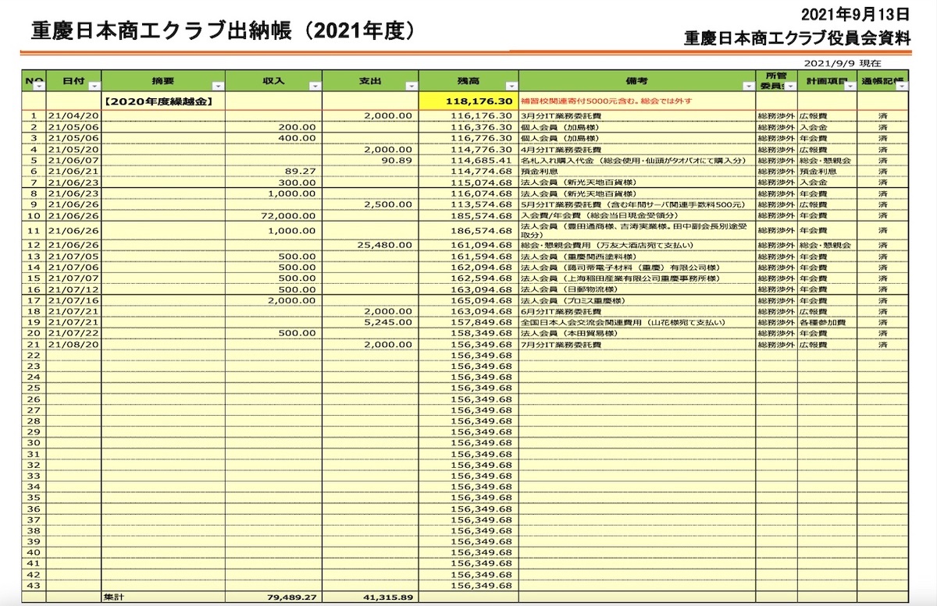Image resolution: width=937 pixels, height=606 pixels.
Task: Select the 法人会員 (日郵物流様) remark cell
Action: (x=636, y=289)
